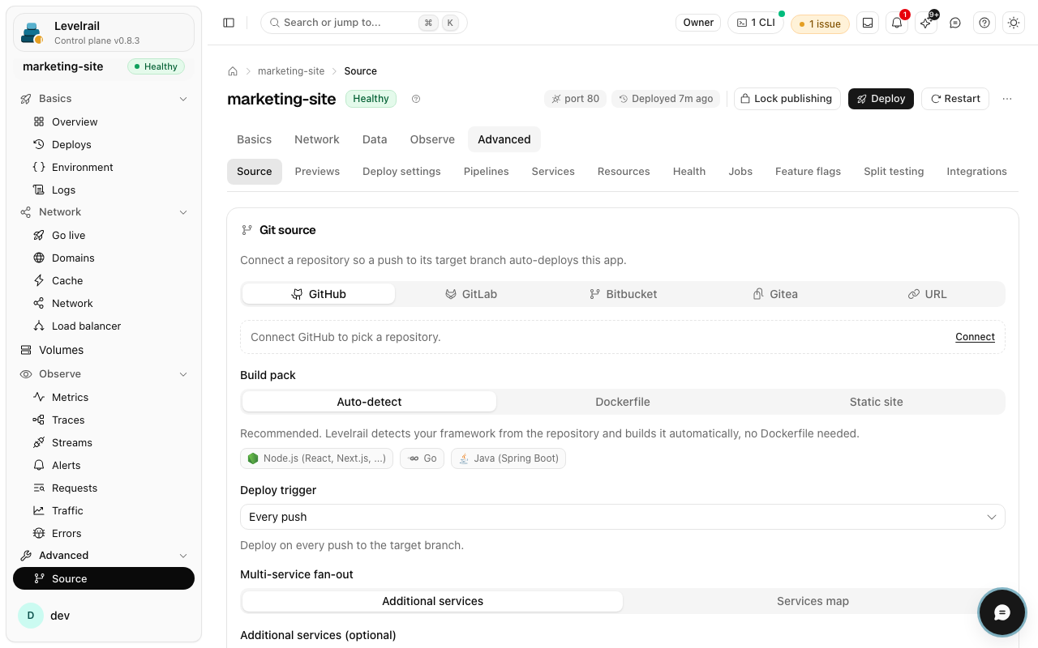The width and height of the screenshot is (1038, 648).
Task: Collapse the Advanced sidebar section
Action: (104, 556)
